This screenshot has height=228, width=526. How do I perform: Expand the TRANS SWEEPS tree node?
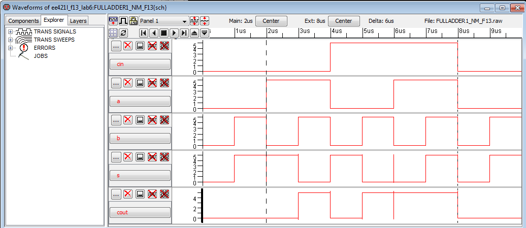[10, 40]
